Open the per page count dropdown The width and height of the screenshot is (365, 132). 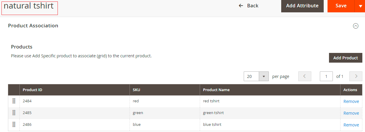coord(263,76)
